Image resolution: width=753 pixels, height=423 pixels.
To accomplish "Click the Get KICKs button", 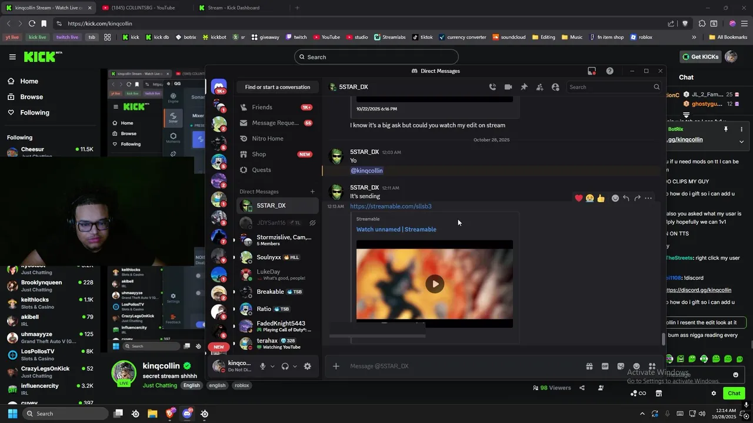I will (x=700, y=57).
